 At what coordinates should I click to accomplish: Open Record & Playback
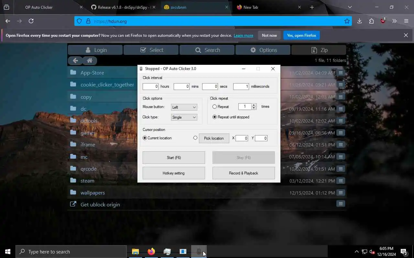coord(244,173)
